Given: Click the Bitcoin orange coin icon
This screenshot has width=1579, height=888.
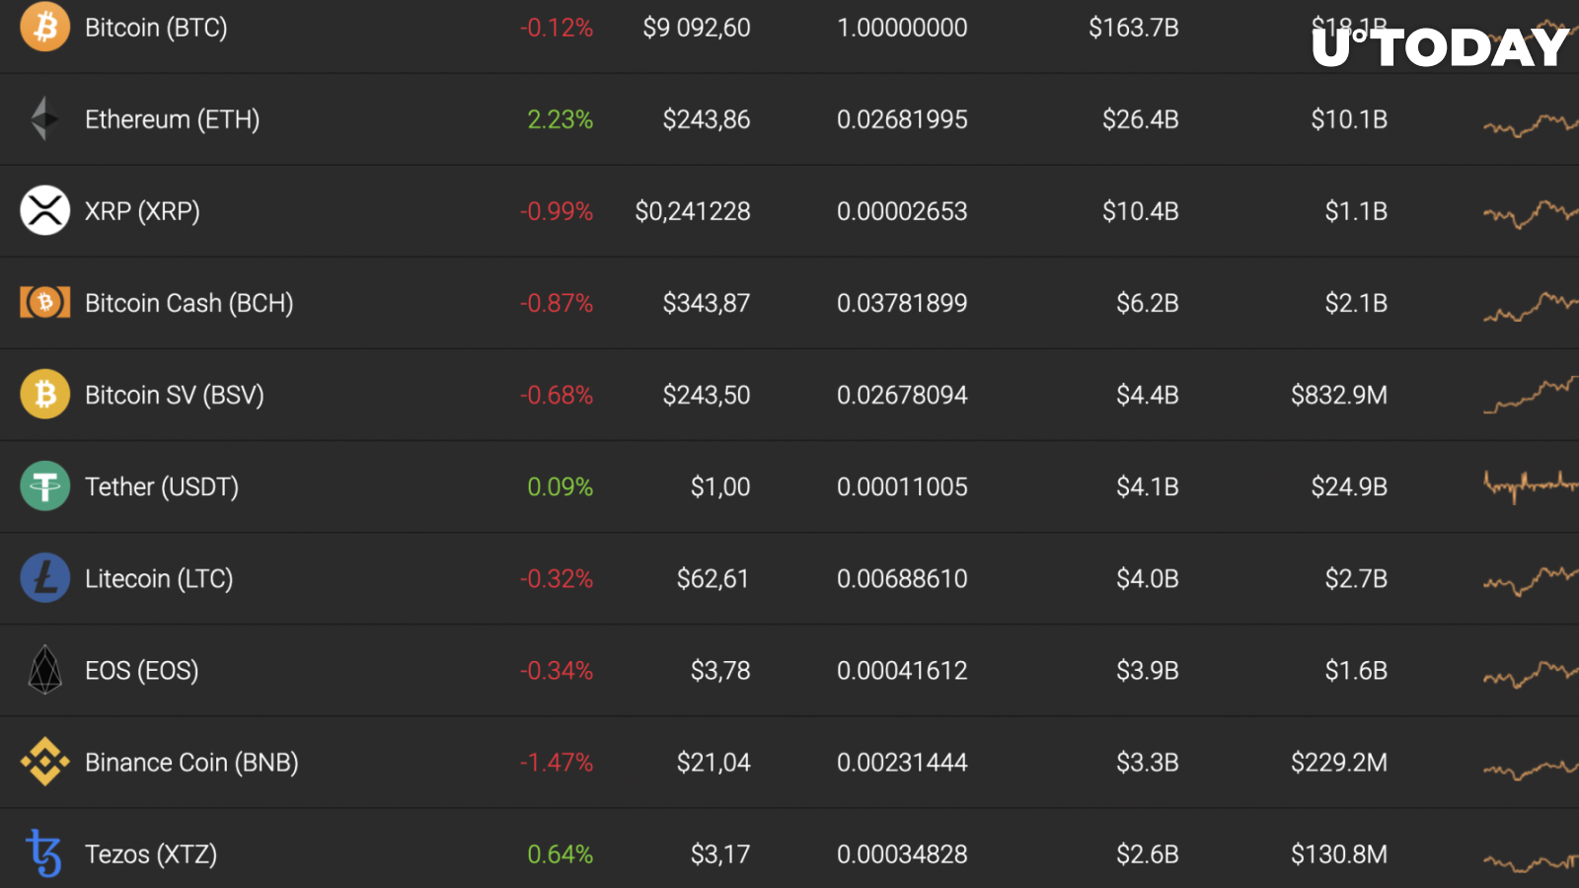Looking at the screenshot, I should 44,26.
